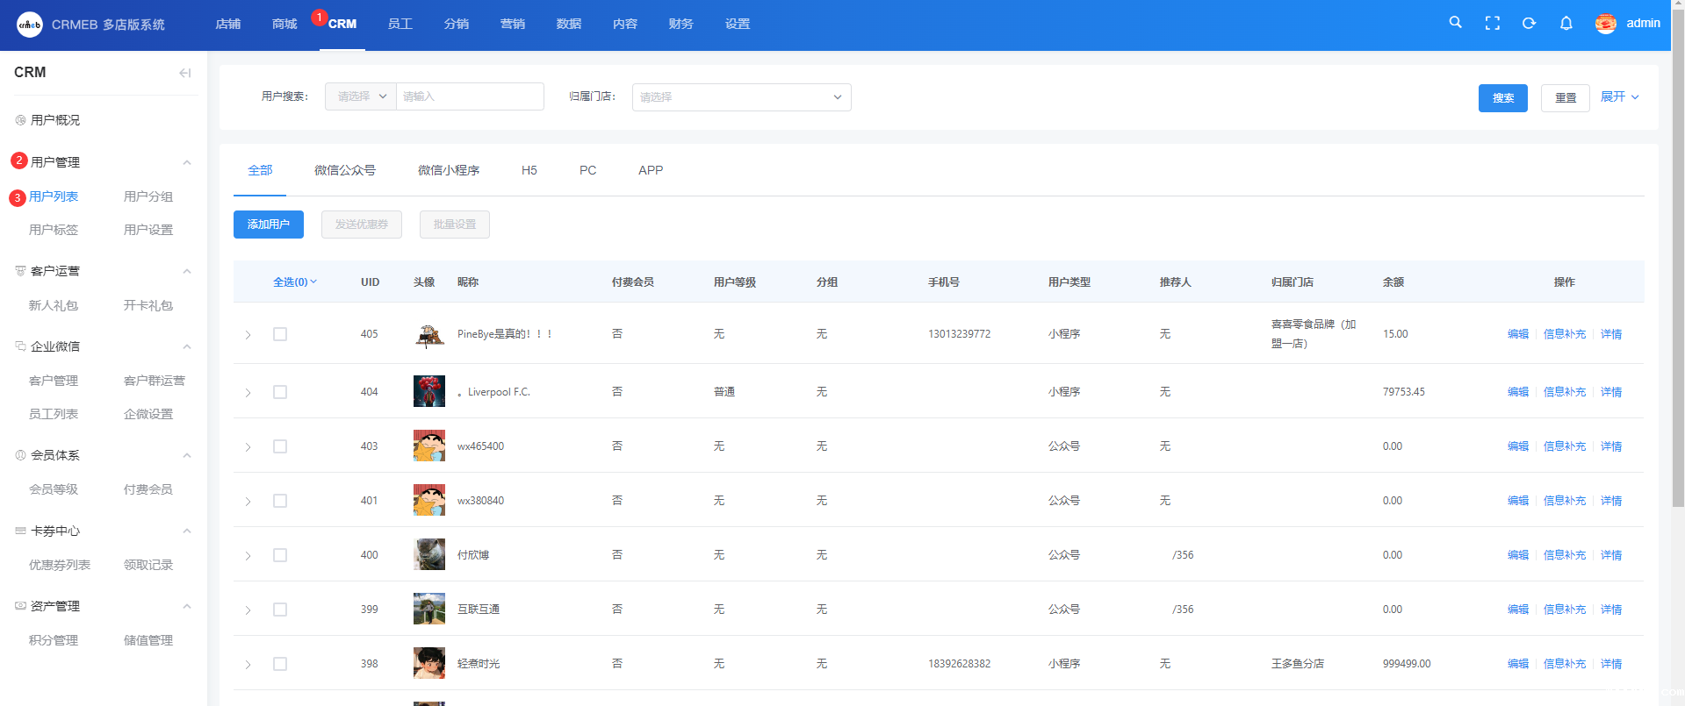Toggle fullscreen mode icon
1685x706 pixels.
1492,24
